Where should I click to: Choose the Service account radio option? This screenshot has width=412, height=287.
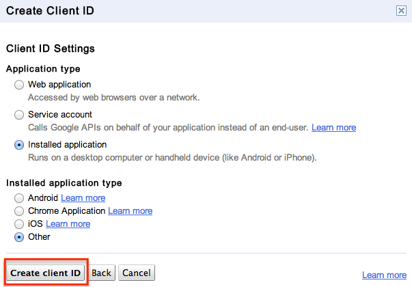tap(19, 115)
